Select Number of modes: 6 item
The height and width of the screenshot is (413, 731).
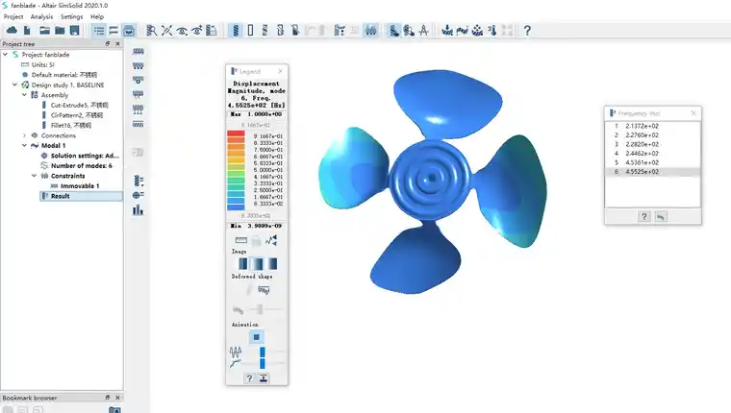(82, 166)
